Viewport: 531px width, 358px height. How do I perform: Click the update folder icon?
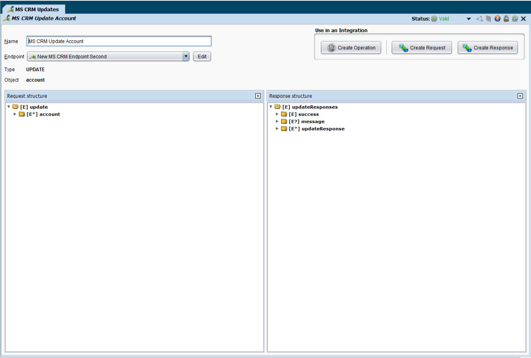click(16, 107)
